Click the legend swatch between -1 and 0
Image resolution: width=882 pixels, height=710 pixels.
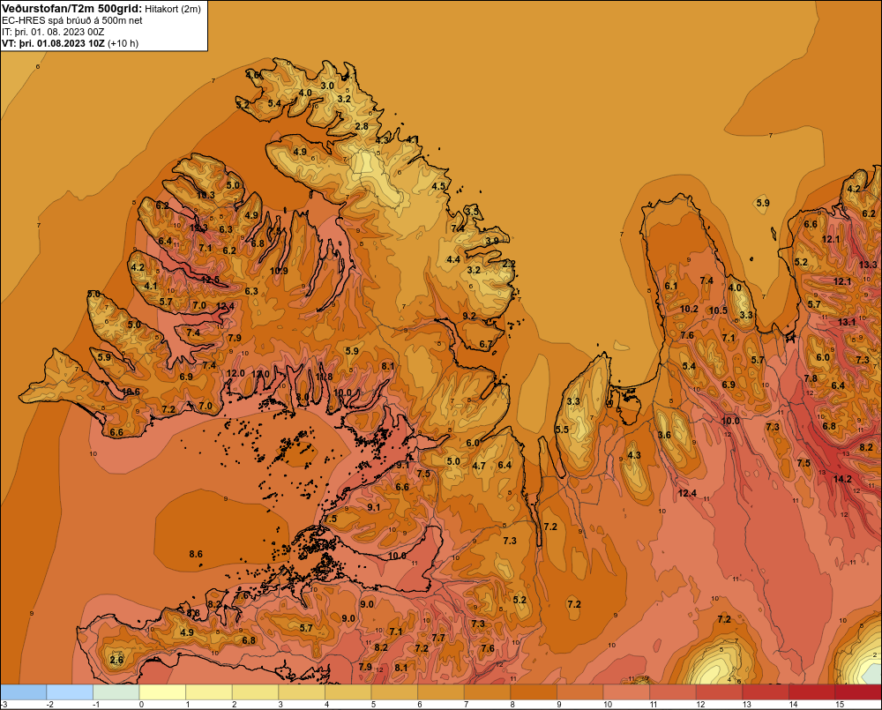pyautogui.click(x=116, y=692)
